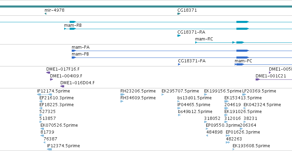The width and height of the screenshot is (292, 151).
Task: Click the DME1-016D04.F purple glyph
Action: tap(62, 86)
